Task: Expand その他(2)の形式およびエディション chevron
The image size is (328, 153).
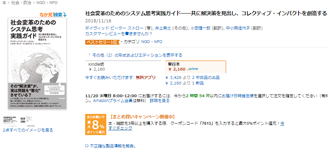Action: (x=89, y=55)
